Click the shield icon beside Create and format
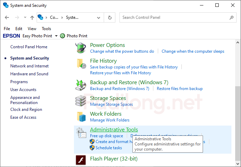241x167 pixels. [x=92, y=141]
